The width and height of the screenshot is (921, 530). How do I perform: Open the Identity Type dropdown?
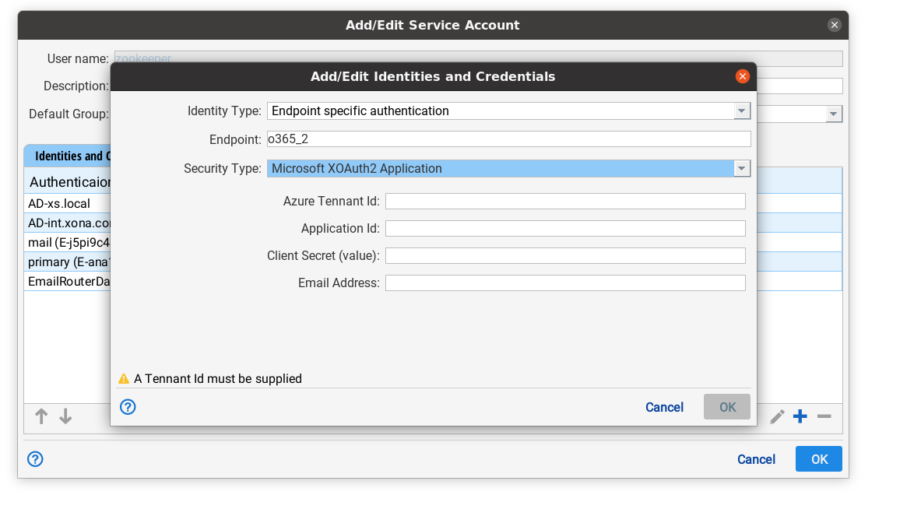point(742,111)
